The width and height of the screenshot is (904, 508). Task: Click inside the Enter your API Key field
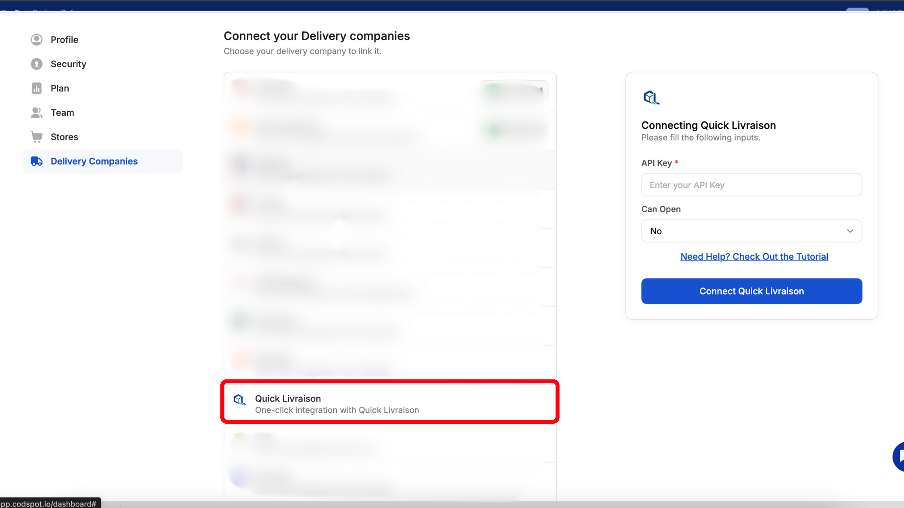(751, 185)
